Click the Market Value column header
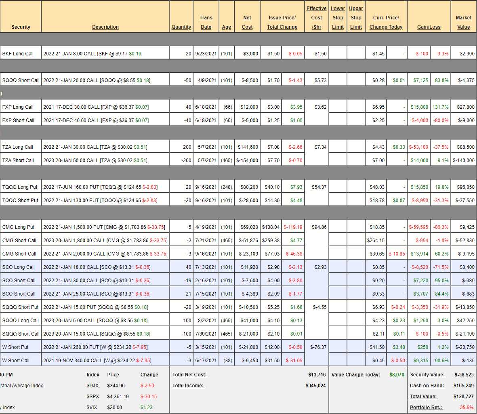The width and height of the screenshot is (477, 414). [x=463, y=22]
